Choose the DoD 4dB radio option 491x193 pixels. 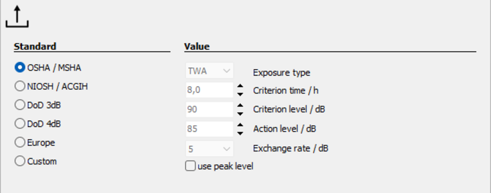coord(37,124)
